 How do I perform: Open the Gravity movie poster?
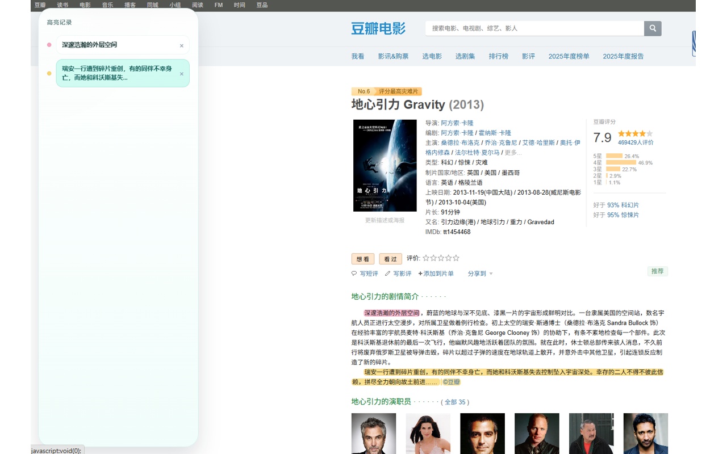[385, 166]
